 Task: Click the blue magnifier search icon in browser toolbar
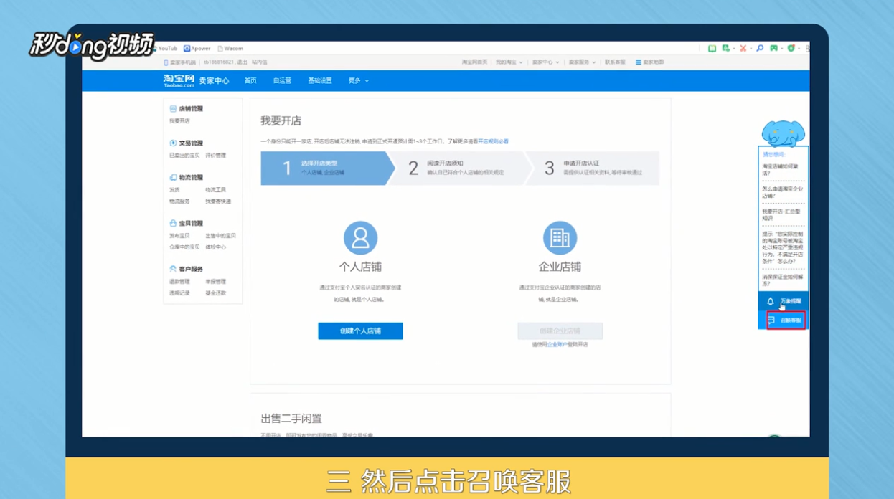coord(760,49)
